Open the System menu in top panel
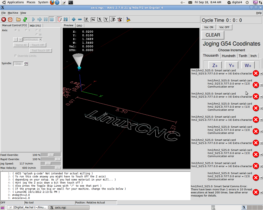Viewport: 263px width, 210px height. click(43, 2)
